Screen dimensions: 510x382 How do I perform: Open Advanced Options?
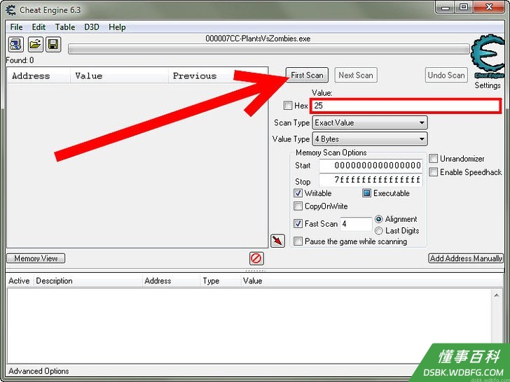click(39, 371)
